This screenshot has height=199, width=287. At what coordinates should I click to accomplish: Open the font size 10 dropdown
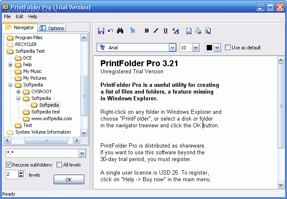195,48
